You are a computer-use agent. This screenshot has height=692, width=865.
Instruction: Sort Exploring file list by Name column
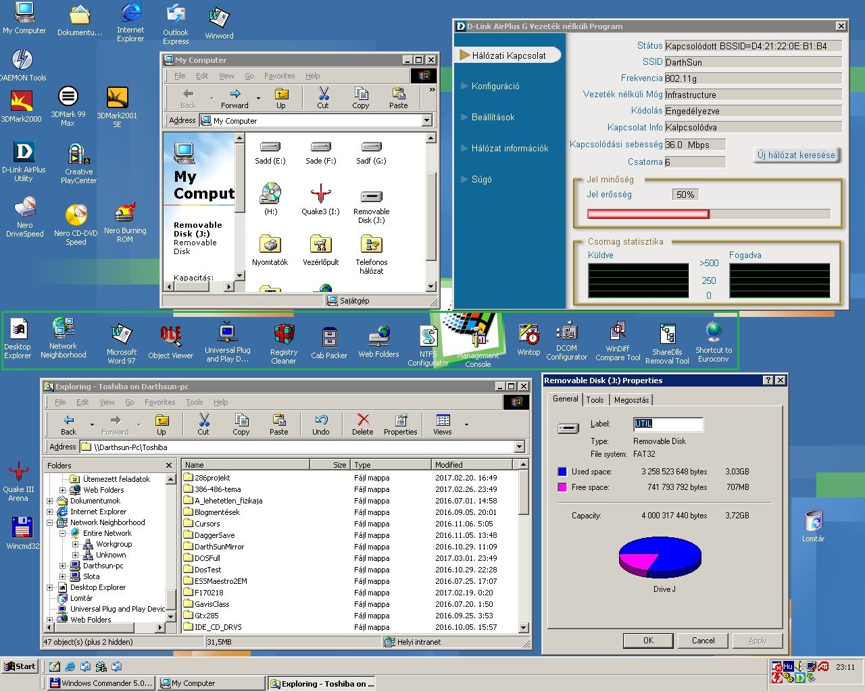(x=246, y=465)
